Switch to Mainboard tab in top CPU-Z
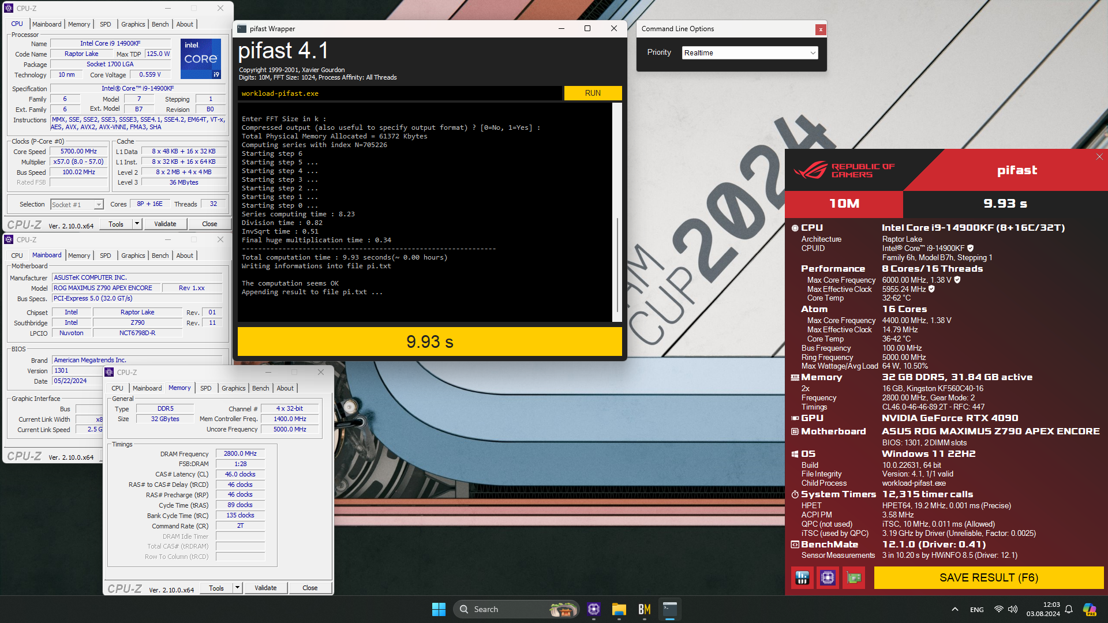1108x623 pixels. [47, 24]
